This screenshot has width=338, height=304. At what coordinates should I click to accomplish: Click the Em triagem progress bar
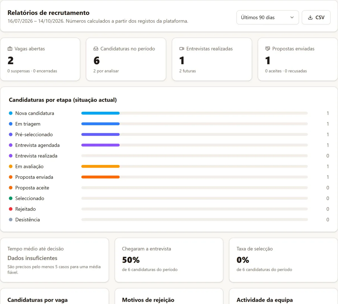click(194, 124)
